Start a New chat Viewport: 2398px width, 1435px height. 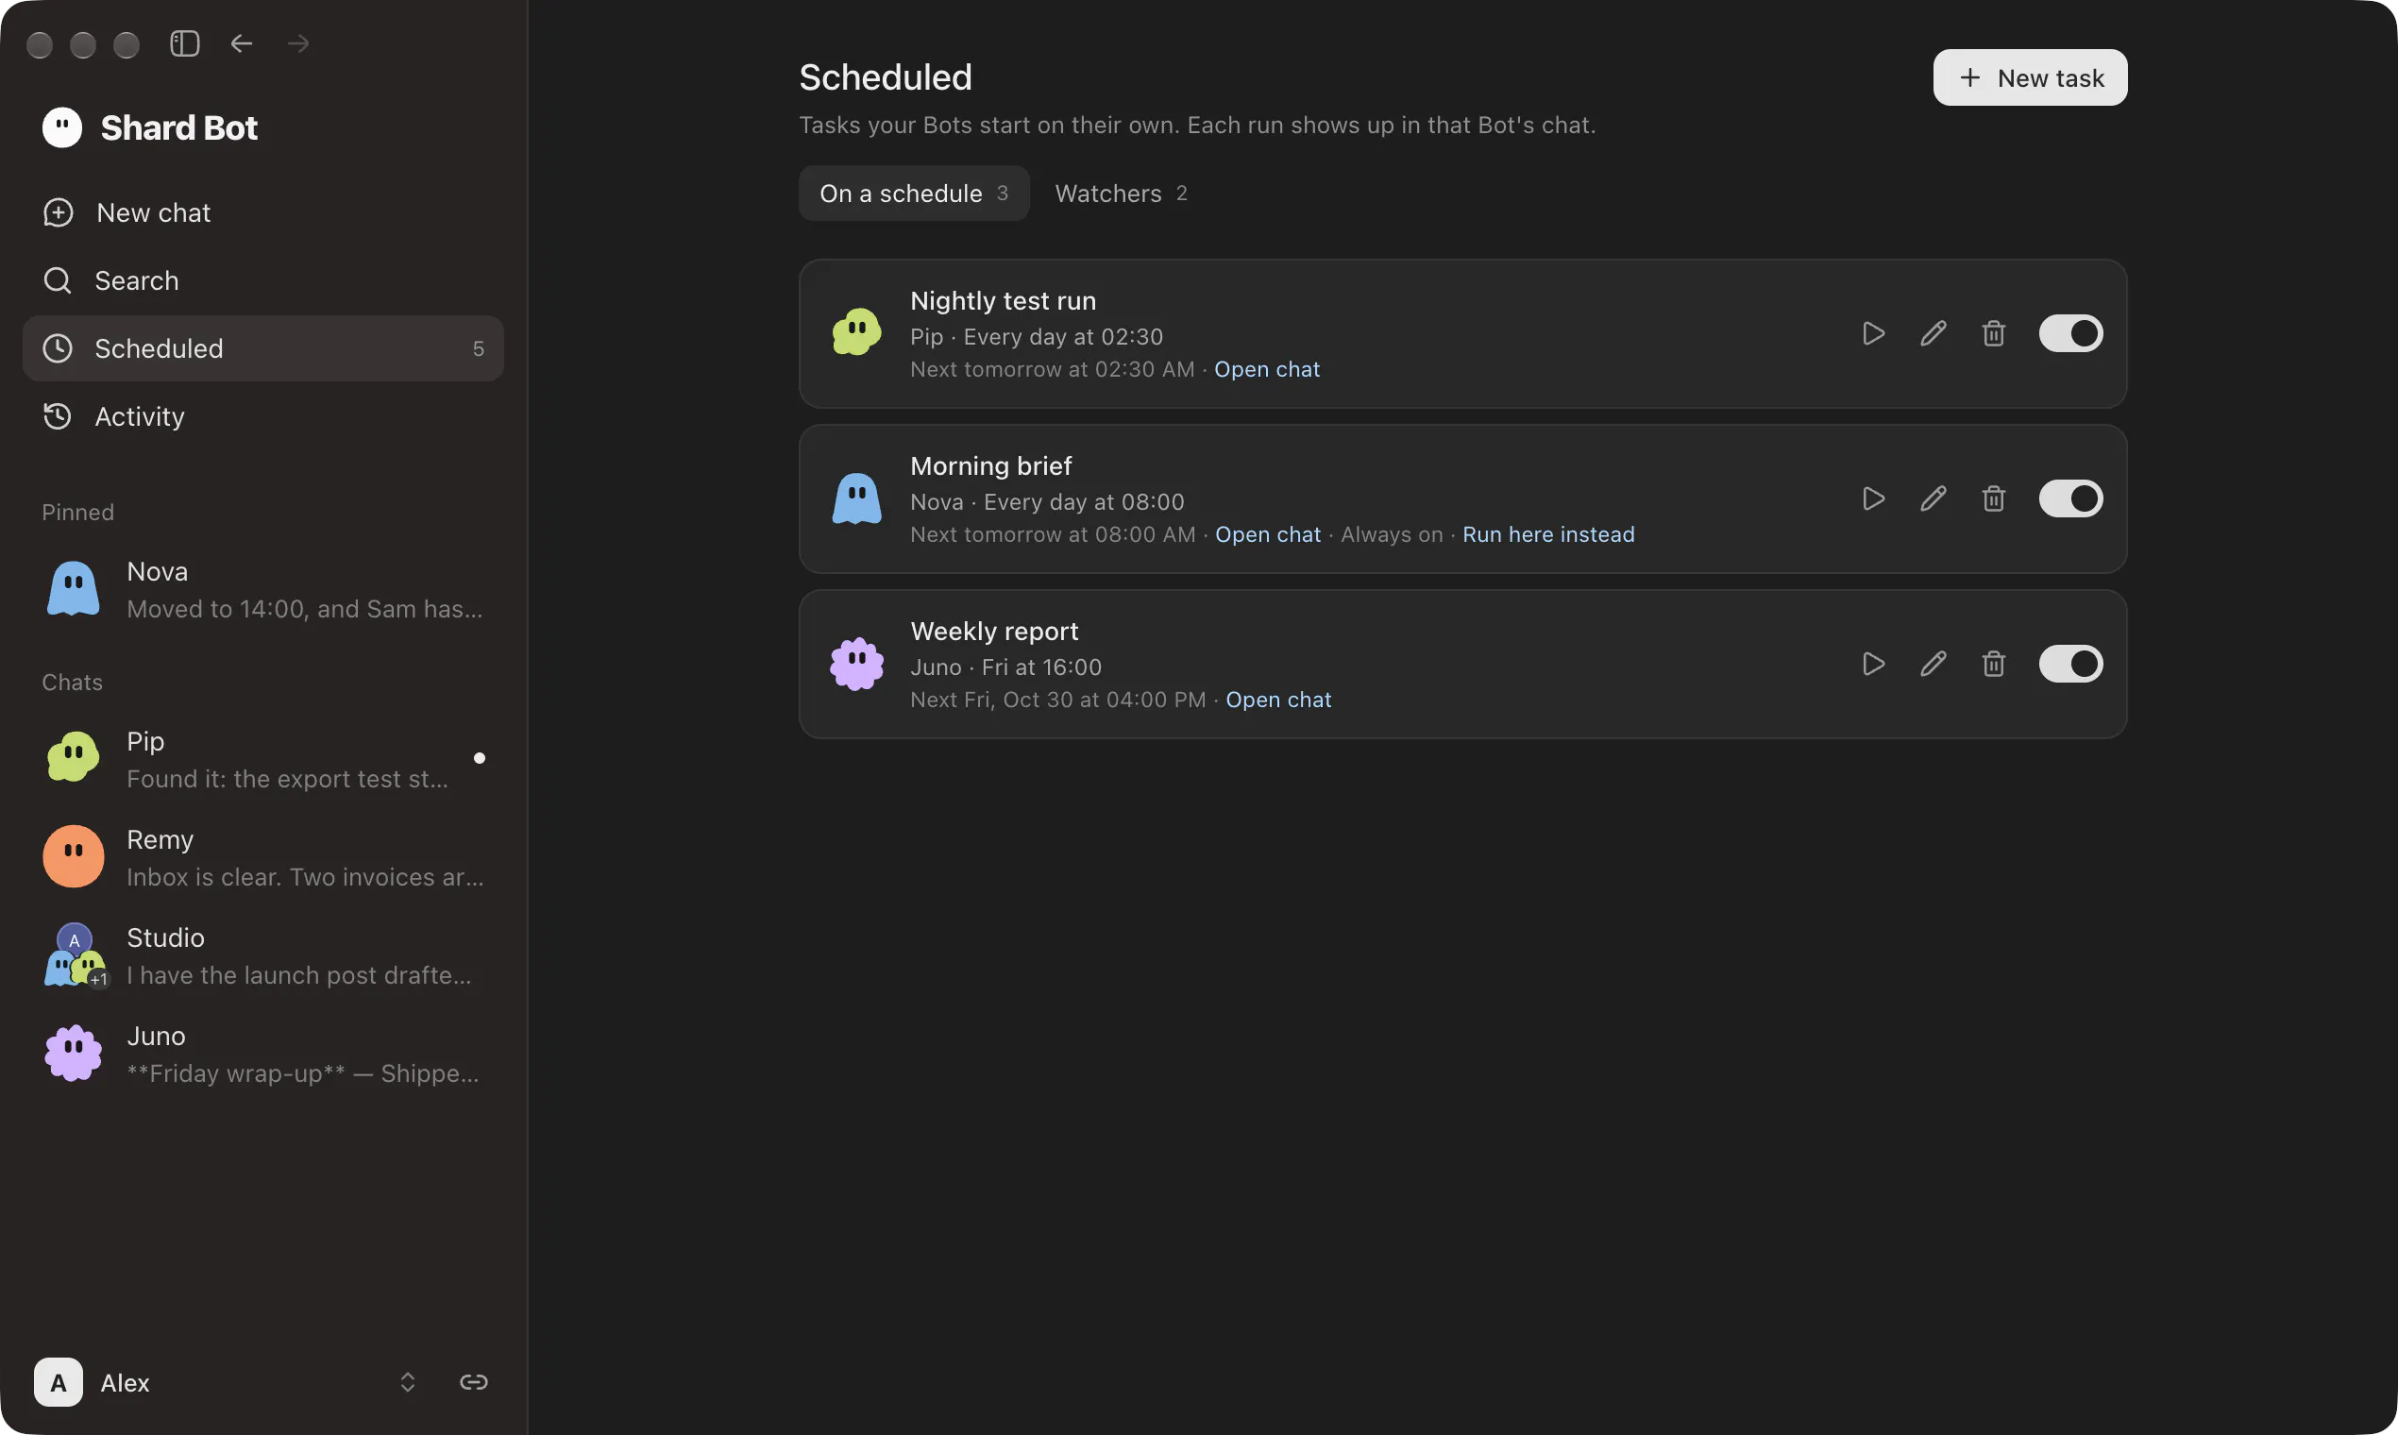coord(263,212)
